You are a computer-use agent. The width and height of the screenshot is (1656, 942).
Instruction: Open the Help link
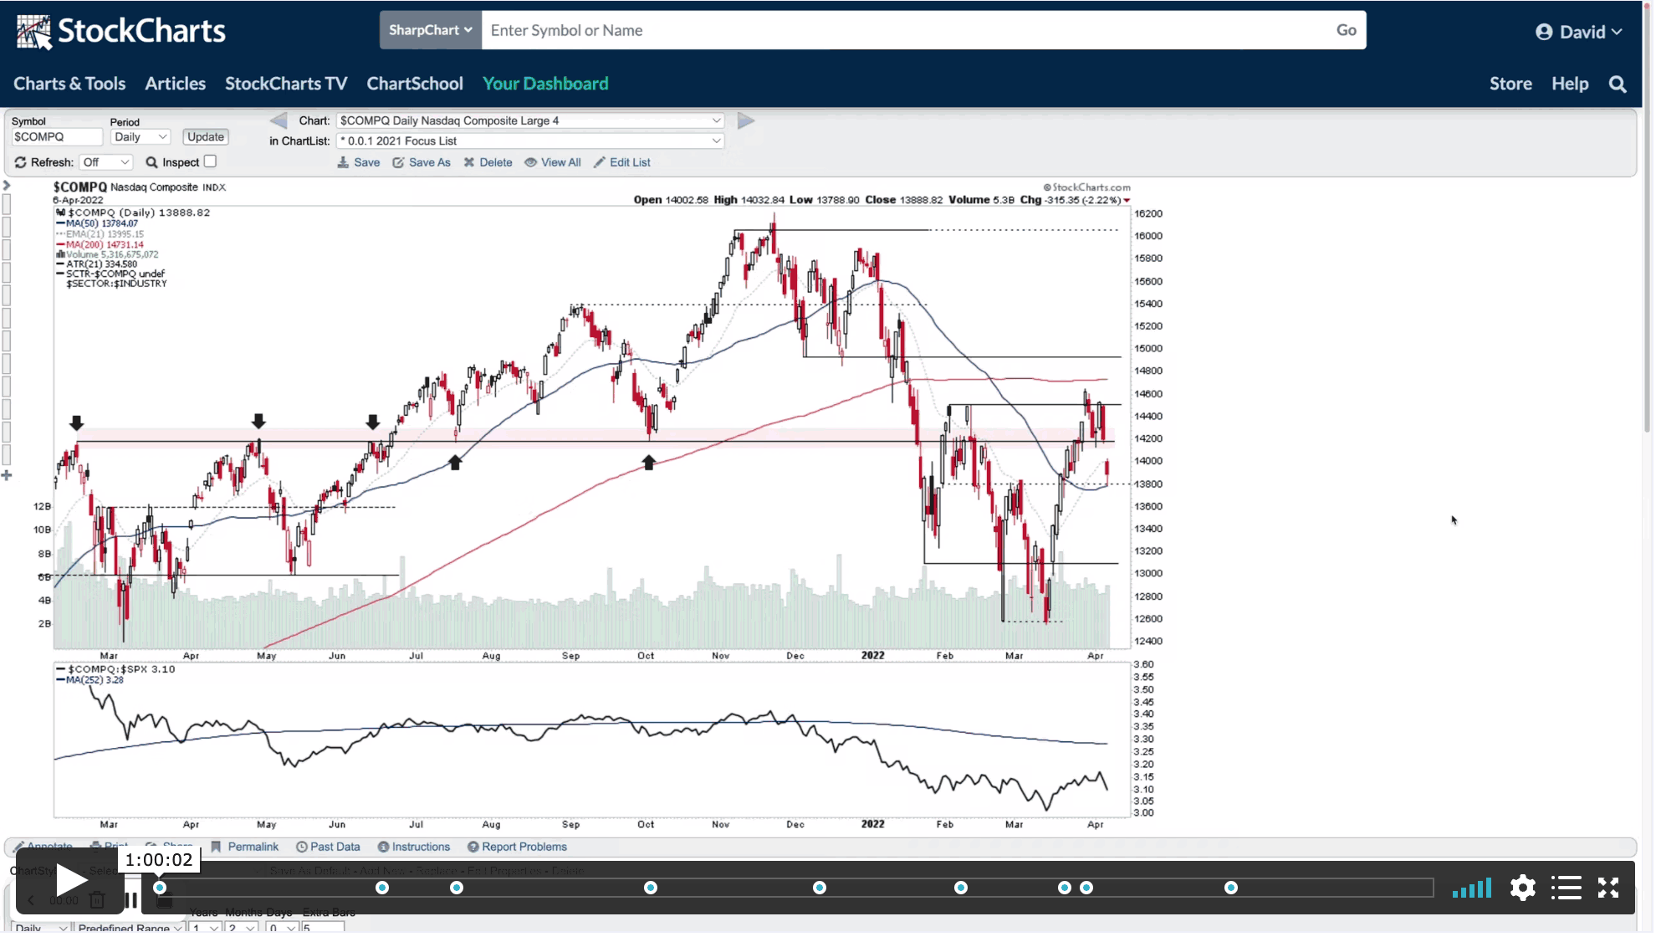click(1572, 84)
